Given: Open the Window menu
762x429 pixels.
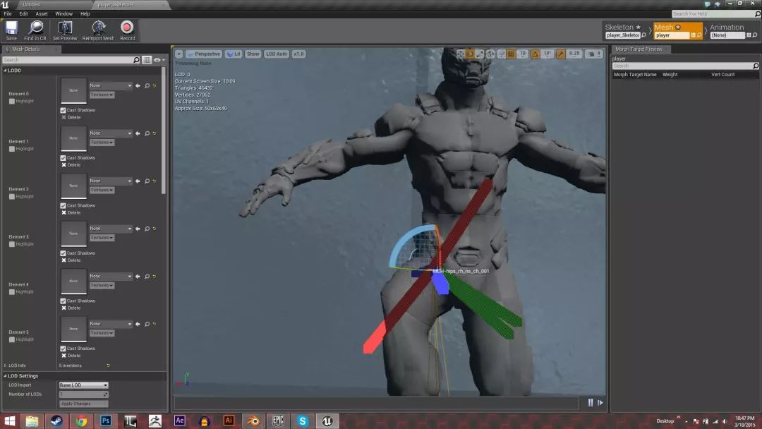Looking at the screenshot, I should coord(64,13).
